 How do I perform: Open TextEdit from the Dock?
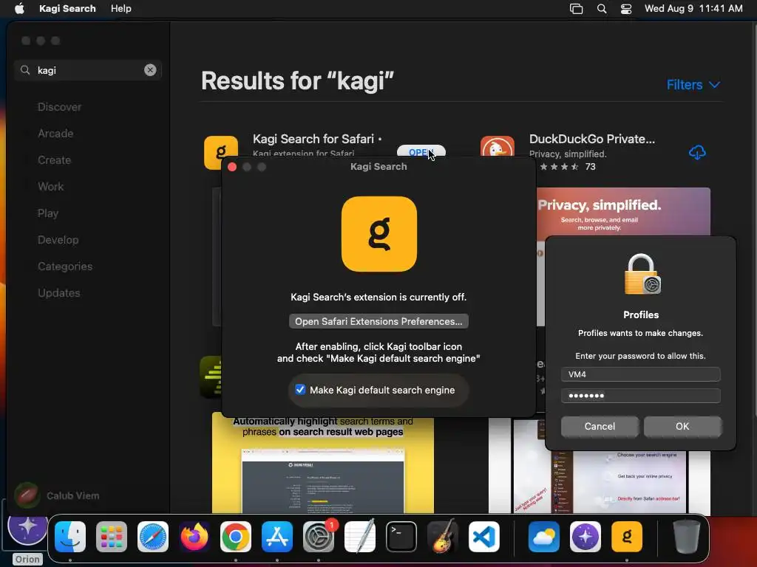(360, 536)
